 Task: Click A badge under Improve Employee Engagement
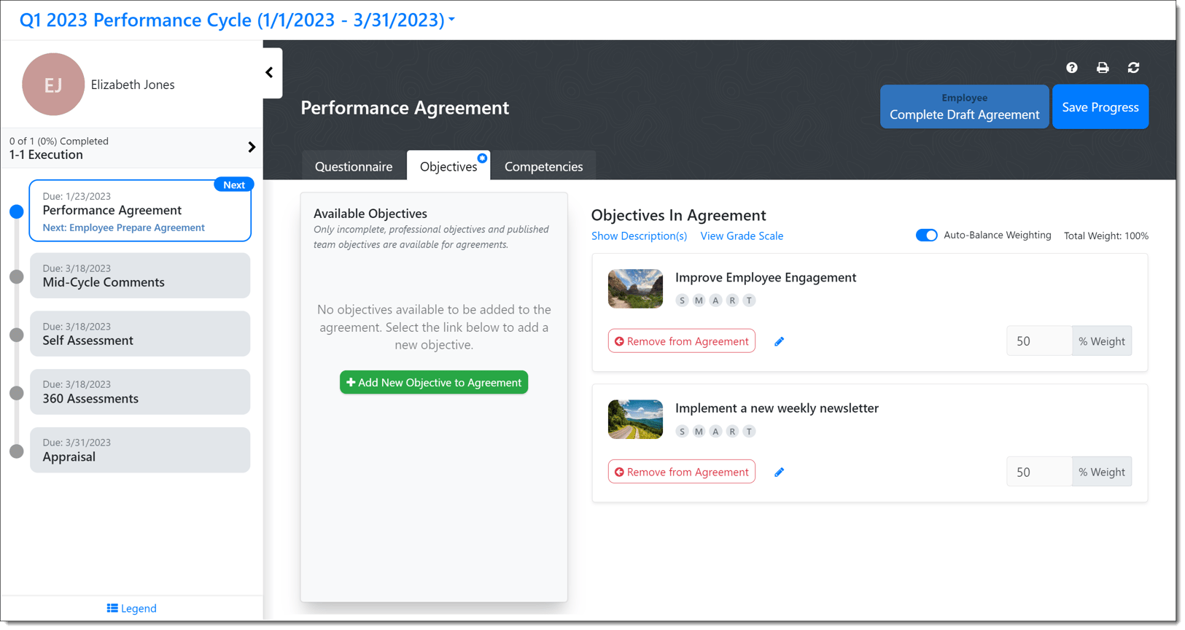coord(715,300)
